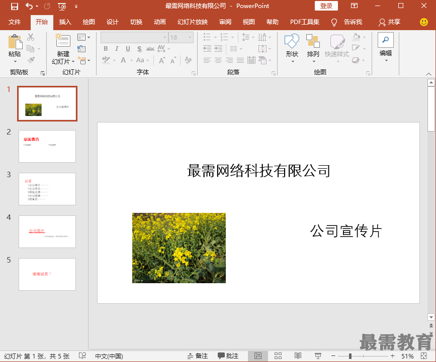Open the 批注 comments pane

pyautogui.click(x=228, y=356)
